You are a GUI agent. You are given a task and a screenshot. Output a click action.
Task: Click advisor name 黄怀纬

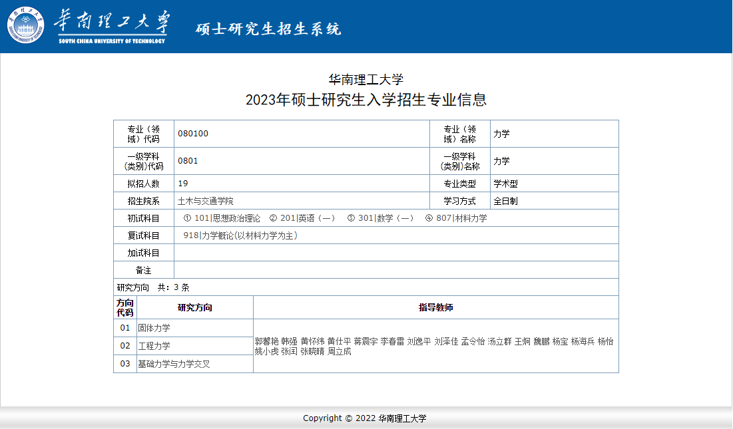[312, 341]
